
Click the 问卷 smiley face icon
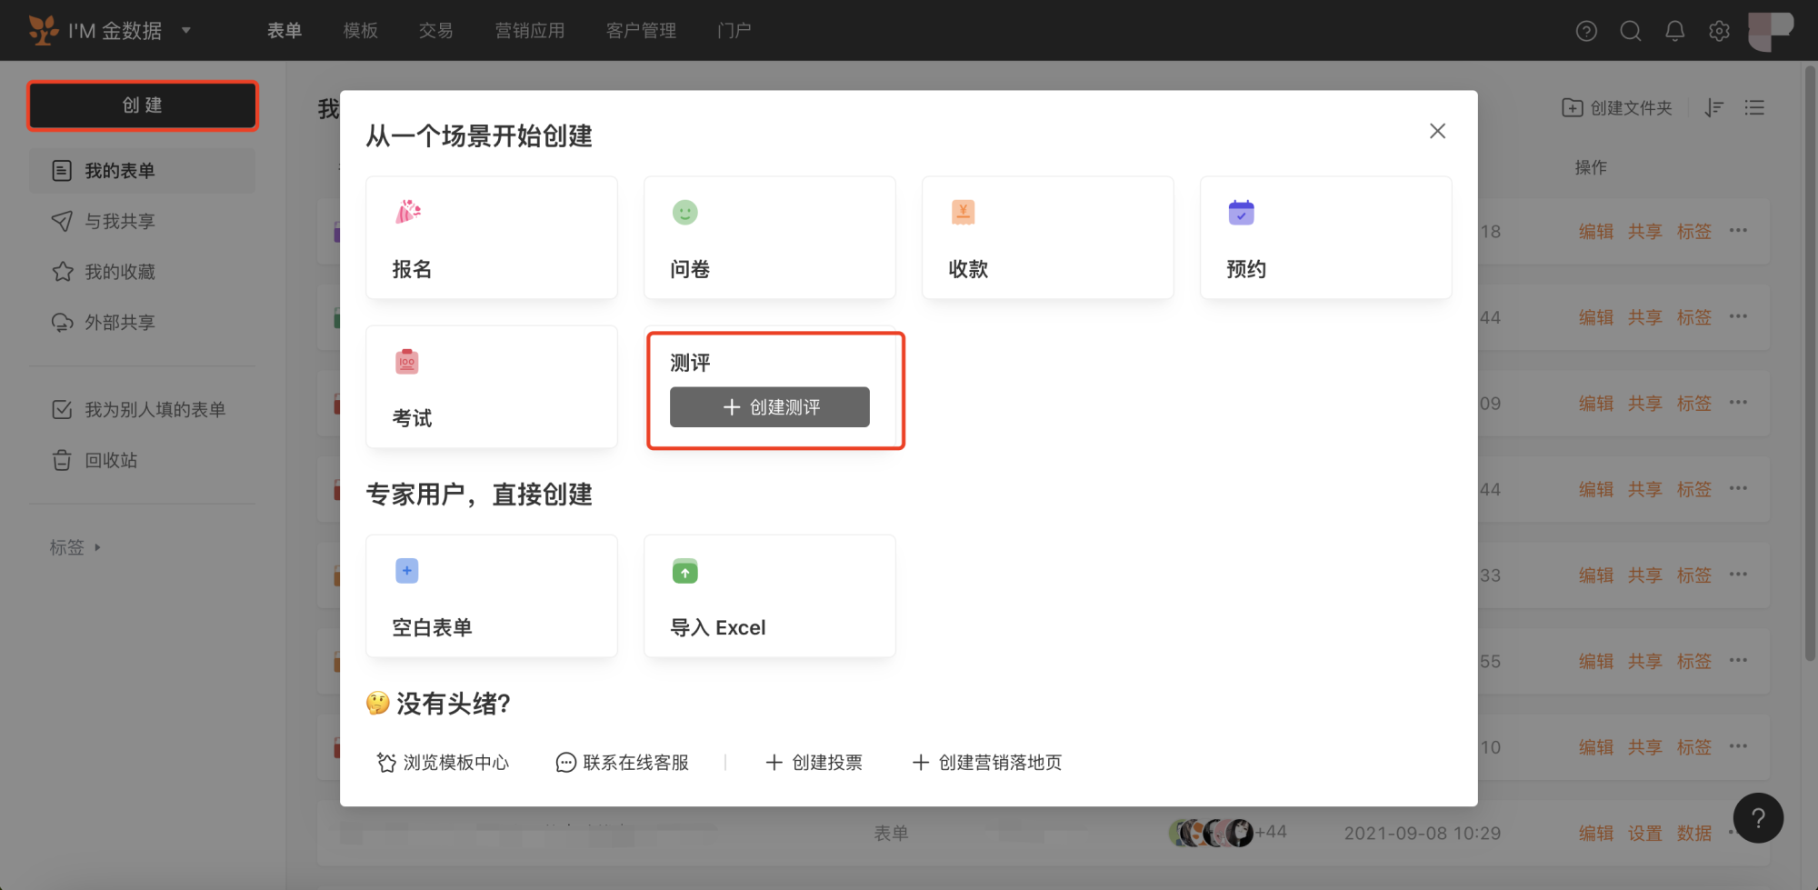(685, 212)
